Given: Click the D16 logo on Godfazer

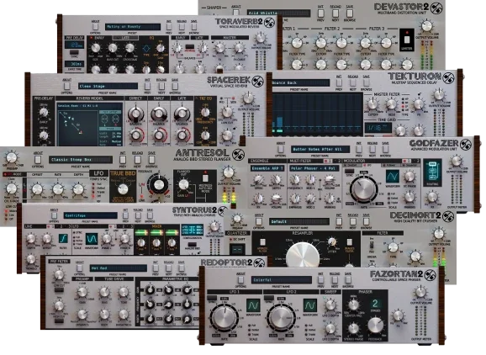Looking at the screenshot, I should pos(466,145).
